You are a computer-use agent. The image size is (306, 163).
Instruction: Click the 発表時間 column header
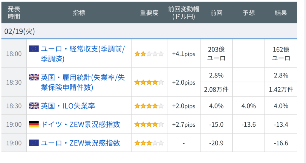(x=14, y=13)
